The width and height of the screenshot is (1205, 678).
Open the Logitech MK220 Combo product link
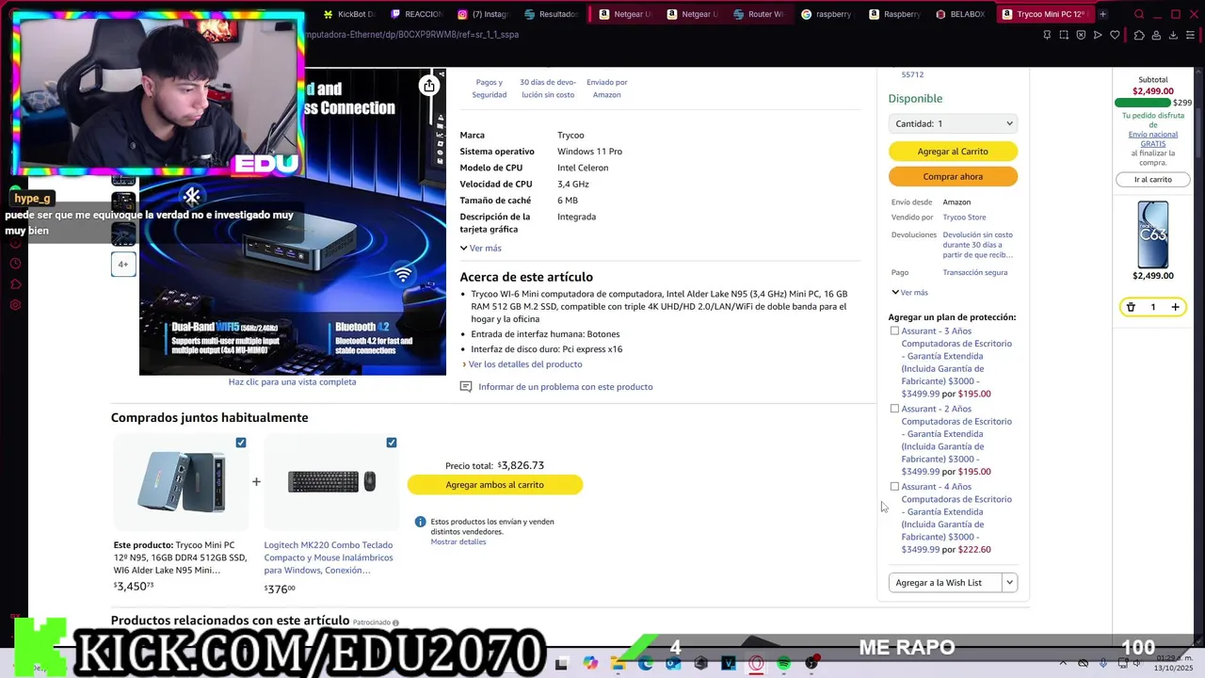(x=329, y=557)
